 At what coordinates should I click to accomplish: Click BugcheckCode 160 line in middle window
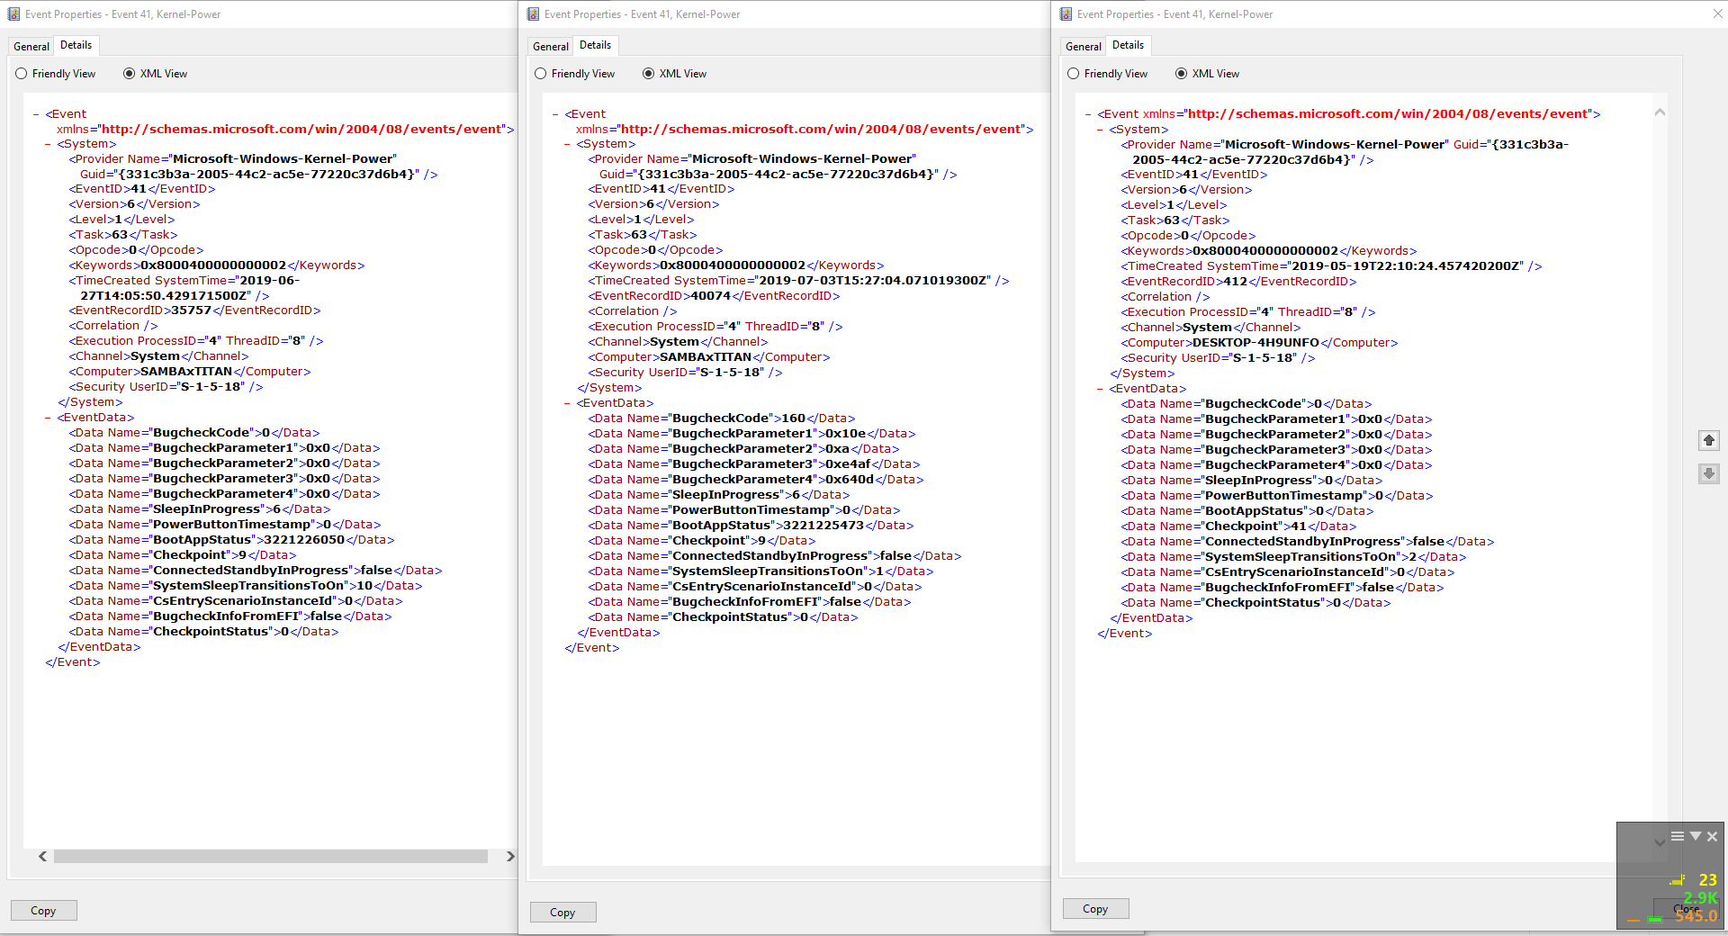pos(722,418)
